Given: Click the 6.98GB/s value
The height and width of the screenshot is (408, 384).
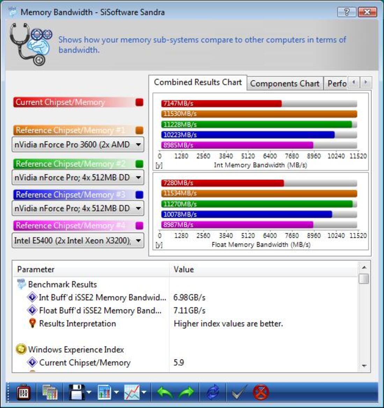Looking at the screenshot, I should 189,297.
